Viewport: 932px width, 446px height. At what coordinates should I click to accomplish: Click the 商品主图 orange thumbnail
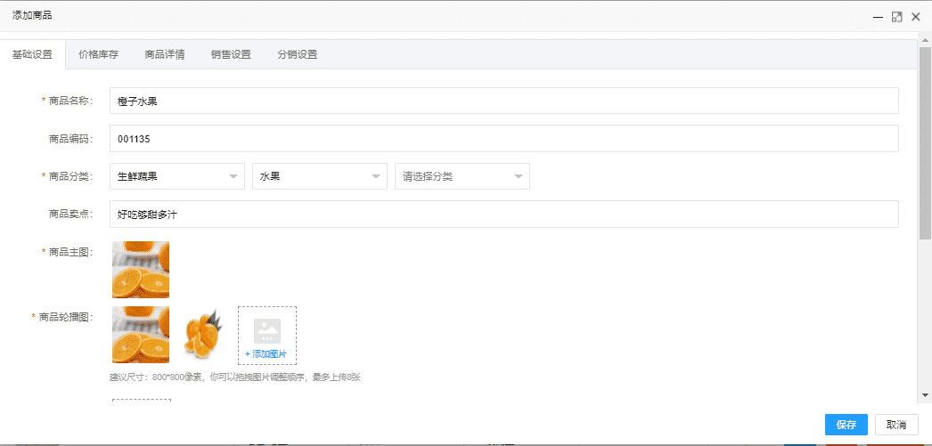coord(141,270)
